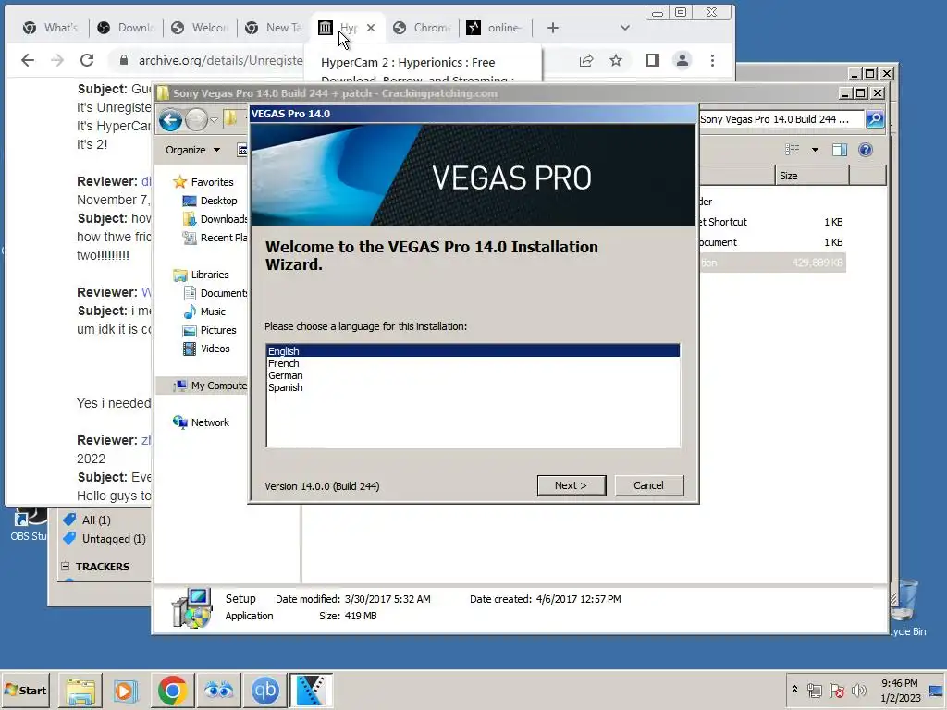Open Pictures library in sidebar
The height and width of the screenshot is (710, 947).
click(210, 330)
